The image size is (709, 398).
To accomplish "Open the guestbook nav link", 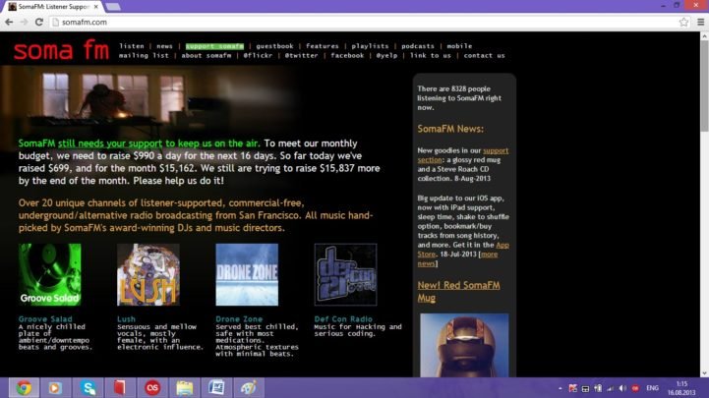I will (x=274, y=46).
